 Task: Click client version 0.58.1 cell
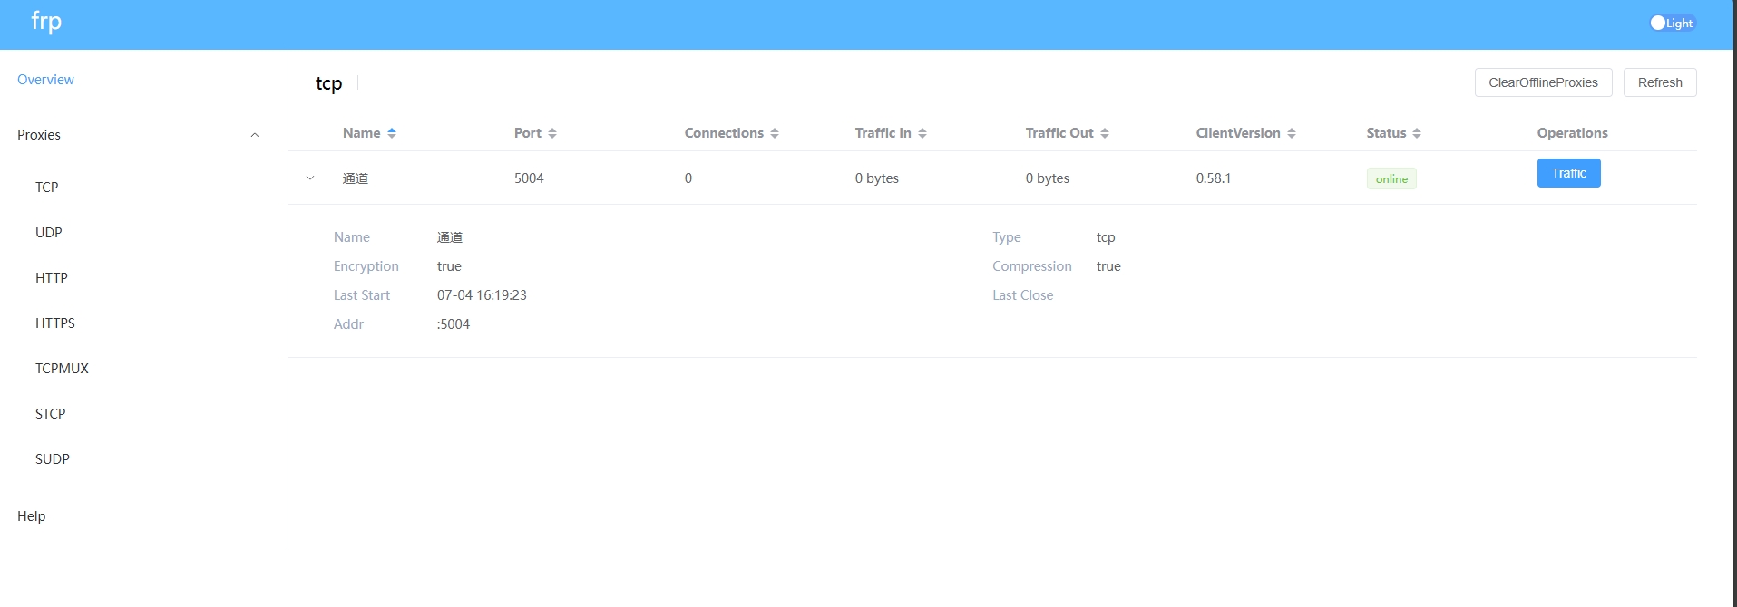[1214, 178]
